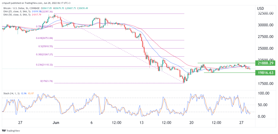The width and height of the screenshot is (278, 134).
Task: Select the dashed Fibonacci trend line
Action: [120, 48]
